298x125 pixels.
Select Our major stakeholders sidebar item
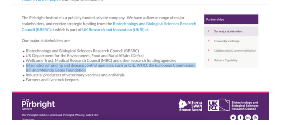pos(228,31)
